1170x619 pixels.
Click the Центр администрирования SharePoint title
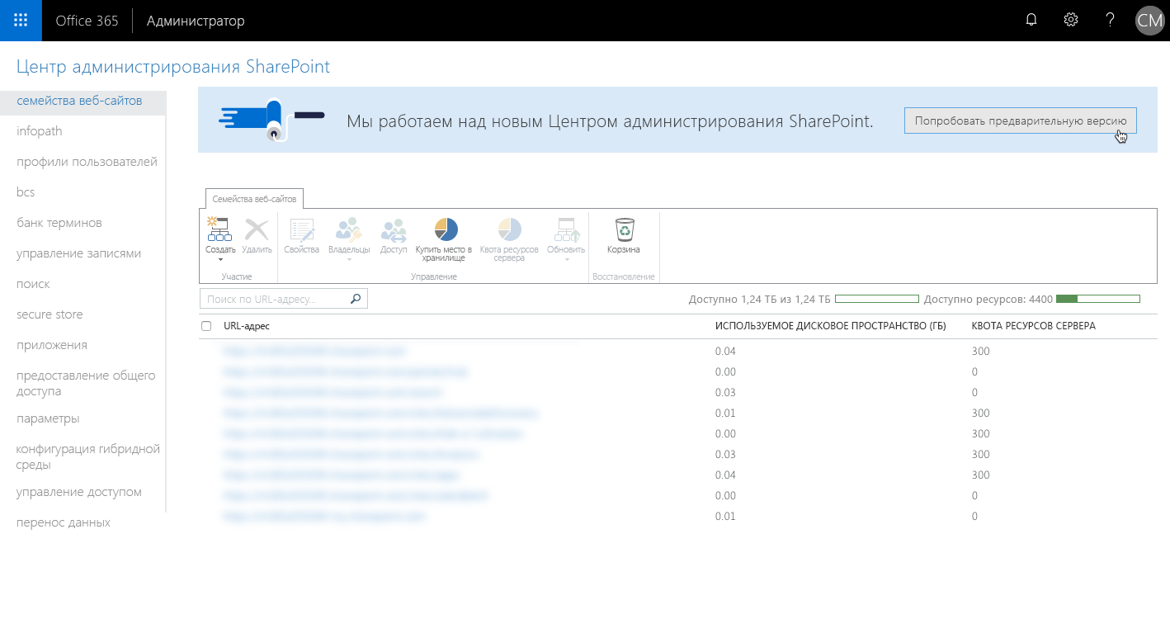click(x=173, y=67)
